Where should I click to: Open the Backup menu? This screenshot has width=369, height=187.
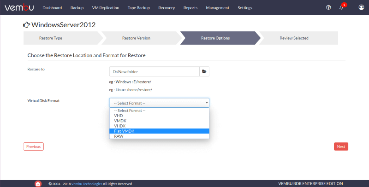pos(77,8)
